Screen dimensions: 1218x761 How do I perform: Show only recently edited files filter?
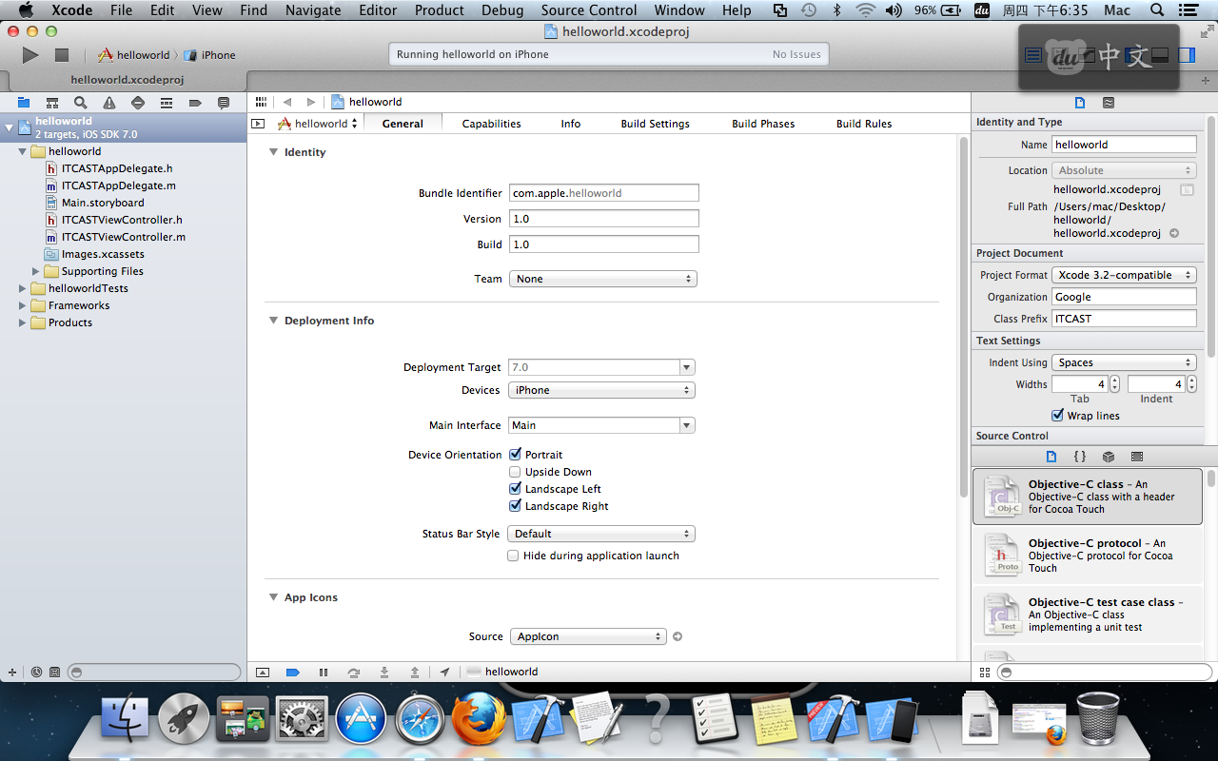(x=36, y=672)
